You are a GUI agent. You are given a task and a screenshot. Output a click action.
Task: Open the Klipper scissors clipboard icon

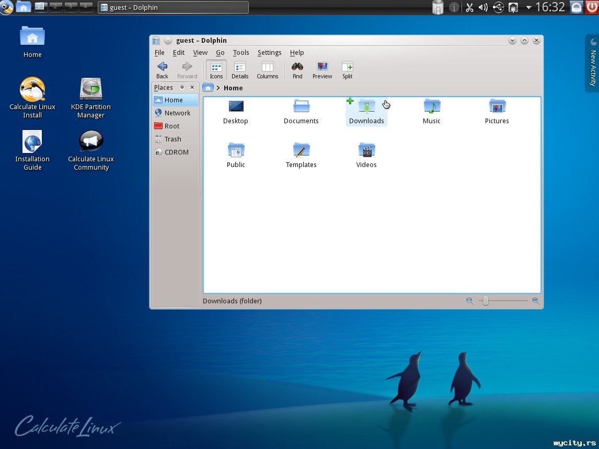click(x=469, y=7)
